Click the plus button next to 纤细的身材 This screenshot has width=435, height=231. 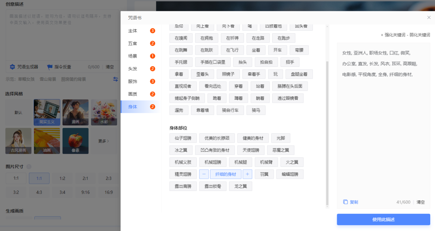pos(247,174)
